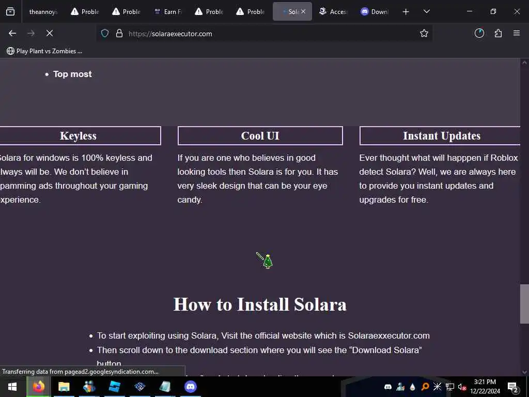Open the Play Plant vs Zombies bookmark
Image resolution: width=529 pixels, height=397 pixels.
(44, 51)
